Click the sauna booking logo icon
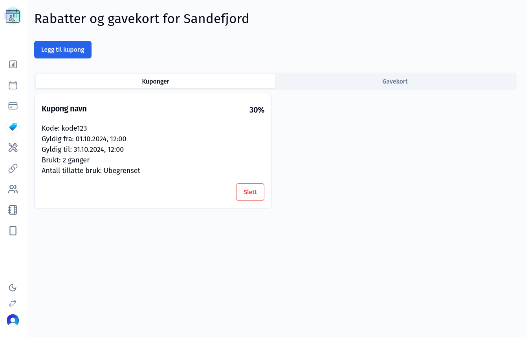This screenshot has height=337, width=526. [13, 16]
